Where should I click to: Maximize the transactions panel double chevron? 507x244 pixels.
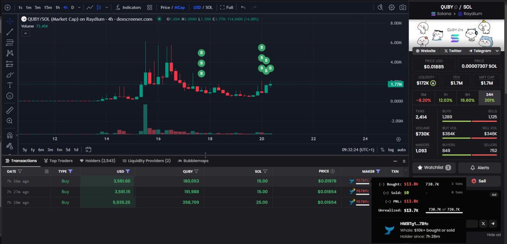(x=404, y=161)
